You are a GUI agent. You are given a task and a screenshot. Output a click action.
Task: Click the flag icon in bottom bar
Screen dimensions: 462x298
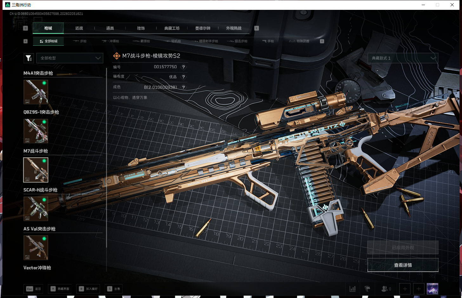coord(367,289)
